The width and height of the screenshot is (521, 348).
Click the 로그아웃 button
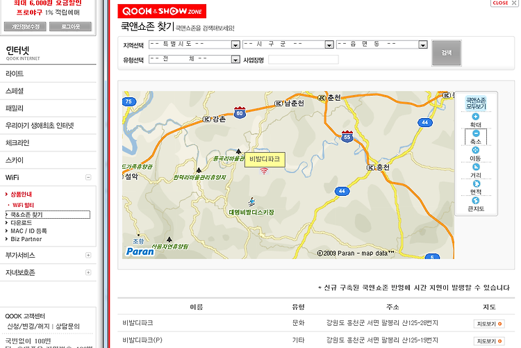(70, 26)
